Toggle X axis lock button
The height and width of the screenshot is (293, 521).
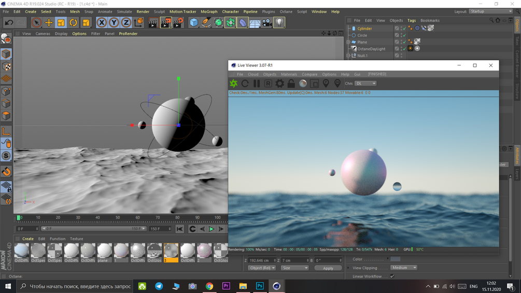pyautogui.click(x=102, y=23)
